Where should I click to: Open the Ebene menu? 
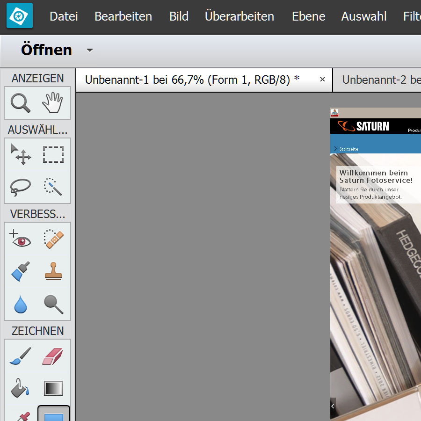(309, 16)
